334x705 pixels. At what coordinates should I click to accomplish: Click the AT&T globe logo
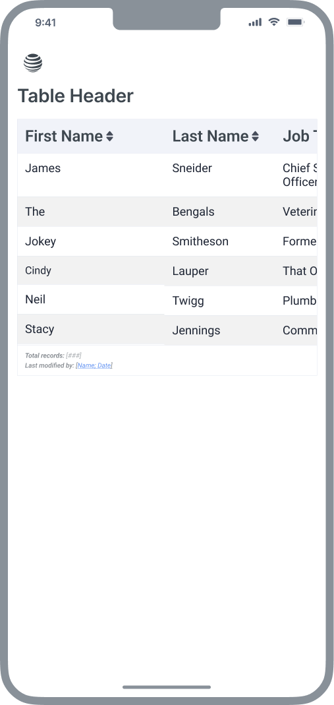[x=33, y=63]
